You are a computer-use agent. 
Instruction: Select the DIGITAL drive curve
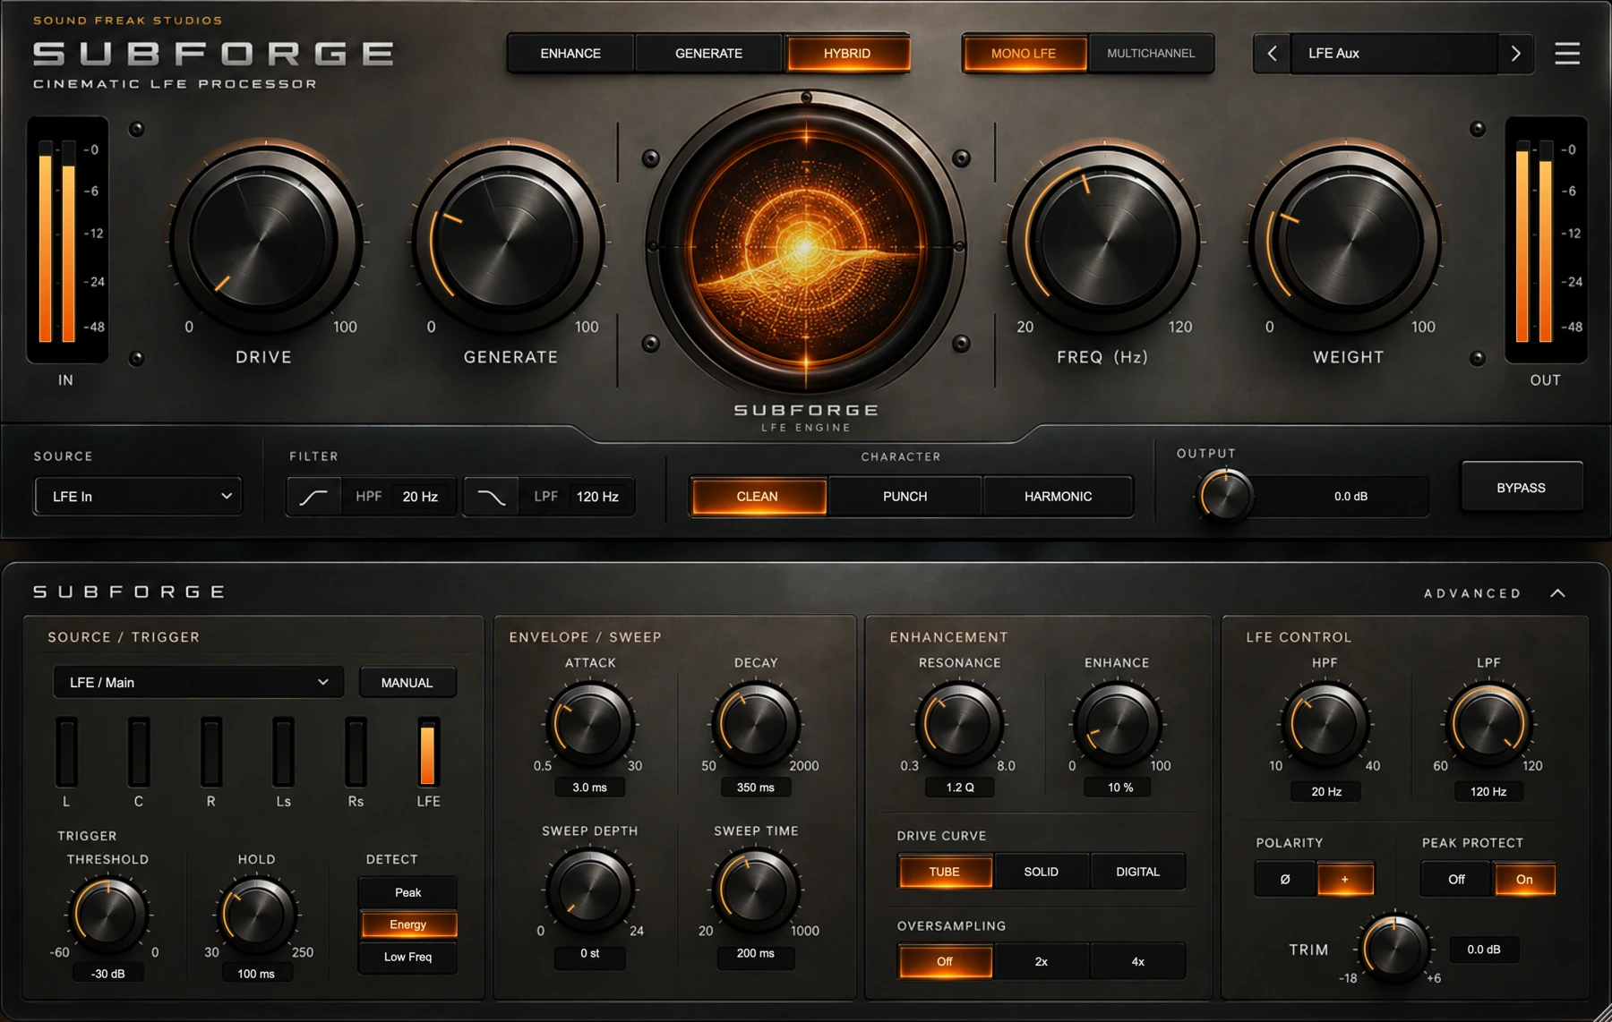(1137, 872)
